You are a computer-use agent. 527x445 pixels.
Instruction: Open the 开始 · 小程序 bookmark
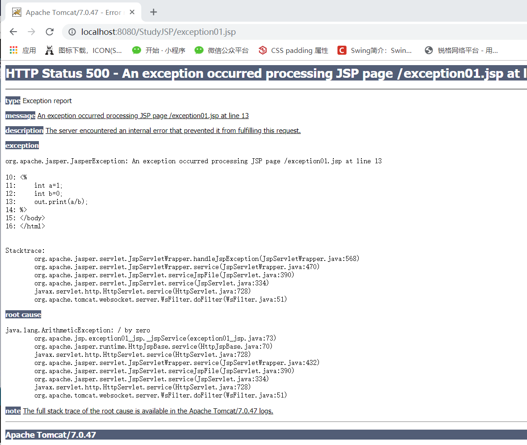point(159,50)
